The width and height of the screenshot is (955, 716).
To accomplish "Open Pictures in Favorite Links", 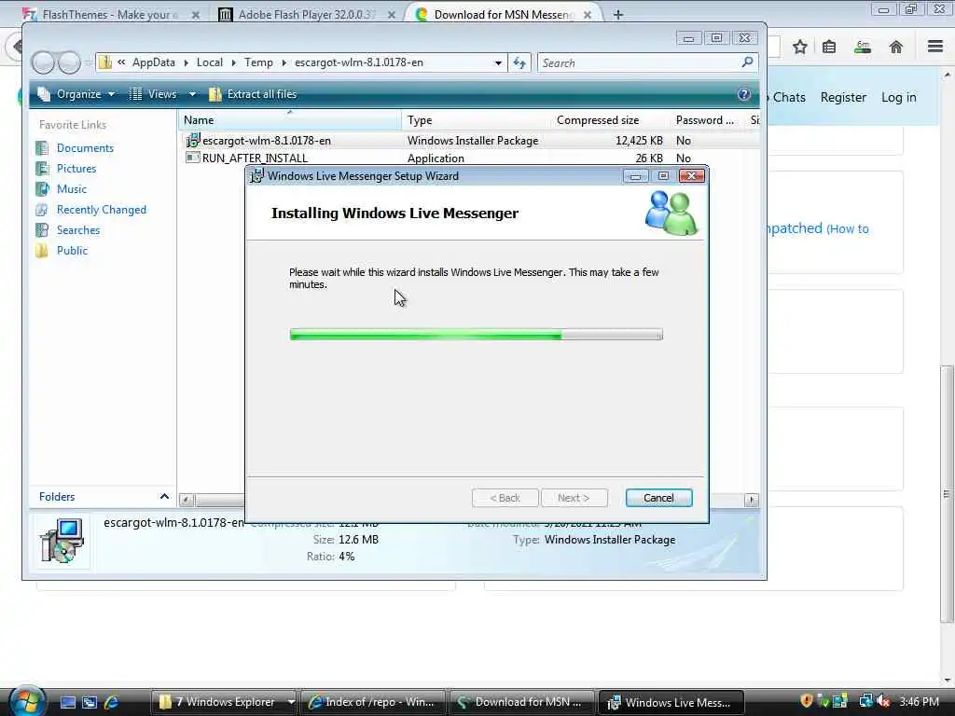I will point(76,169).
